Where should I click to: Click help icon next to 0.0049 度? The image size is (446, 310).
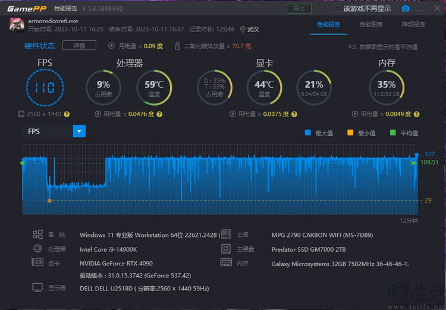416,114
